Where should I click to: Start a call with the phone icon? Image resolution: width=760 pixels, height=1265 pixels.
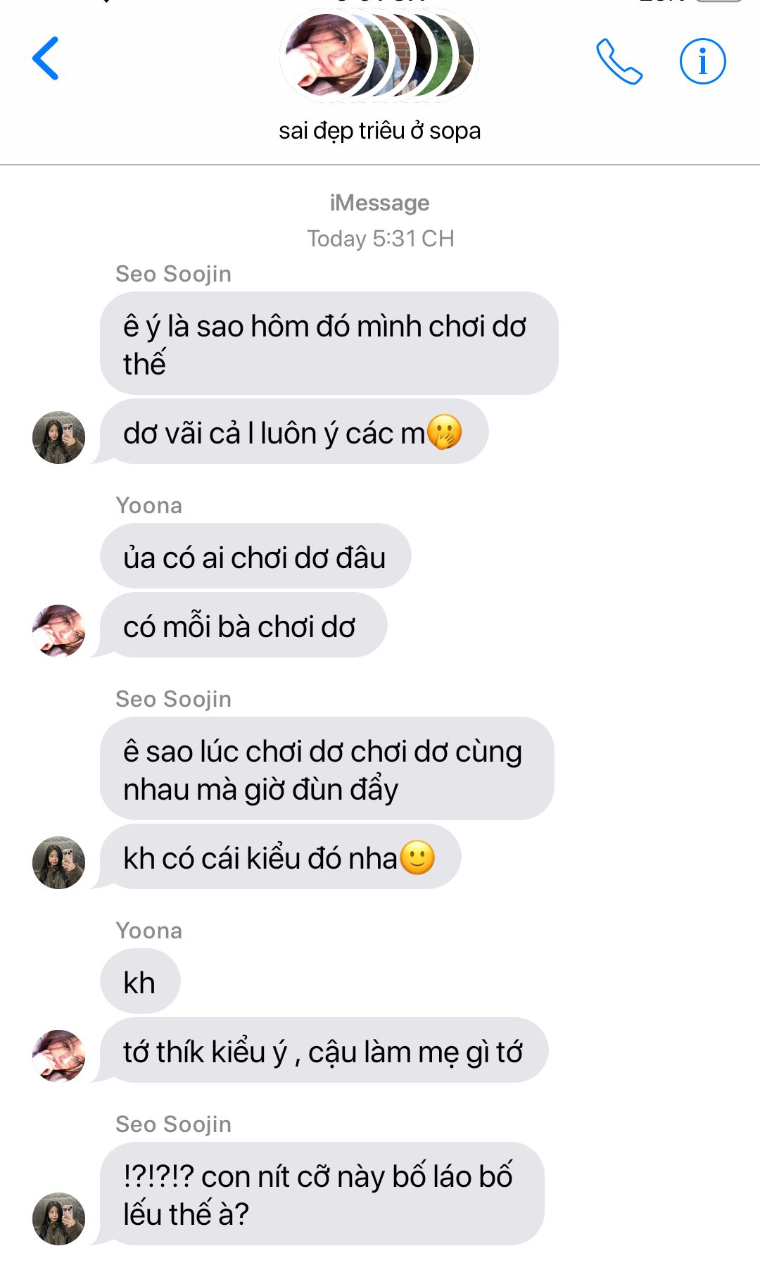click(x=619, y=62)
